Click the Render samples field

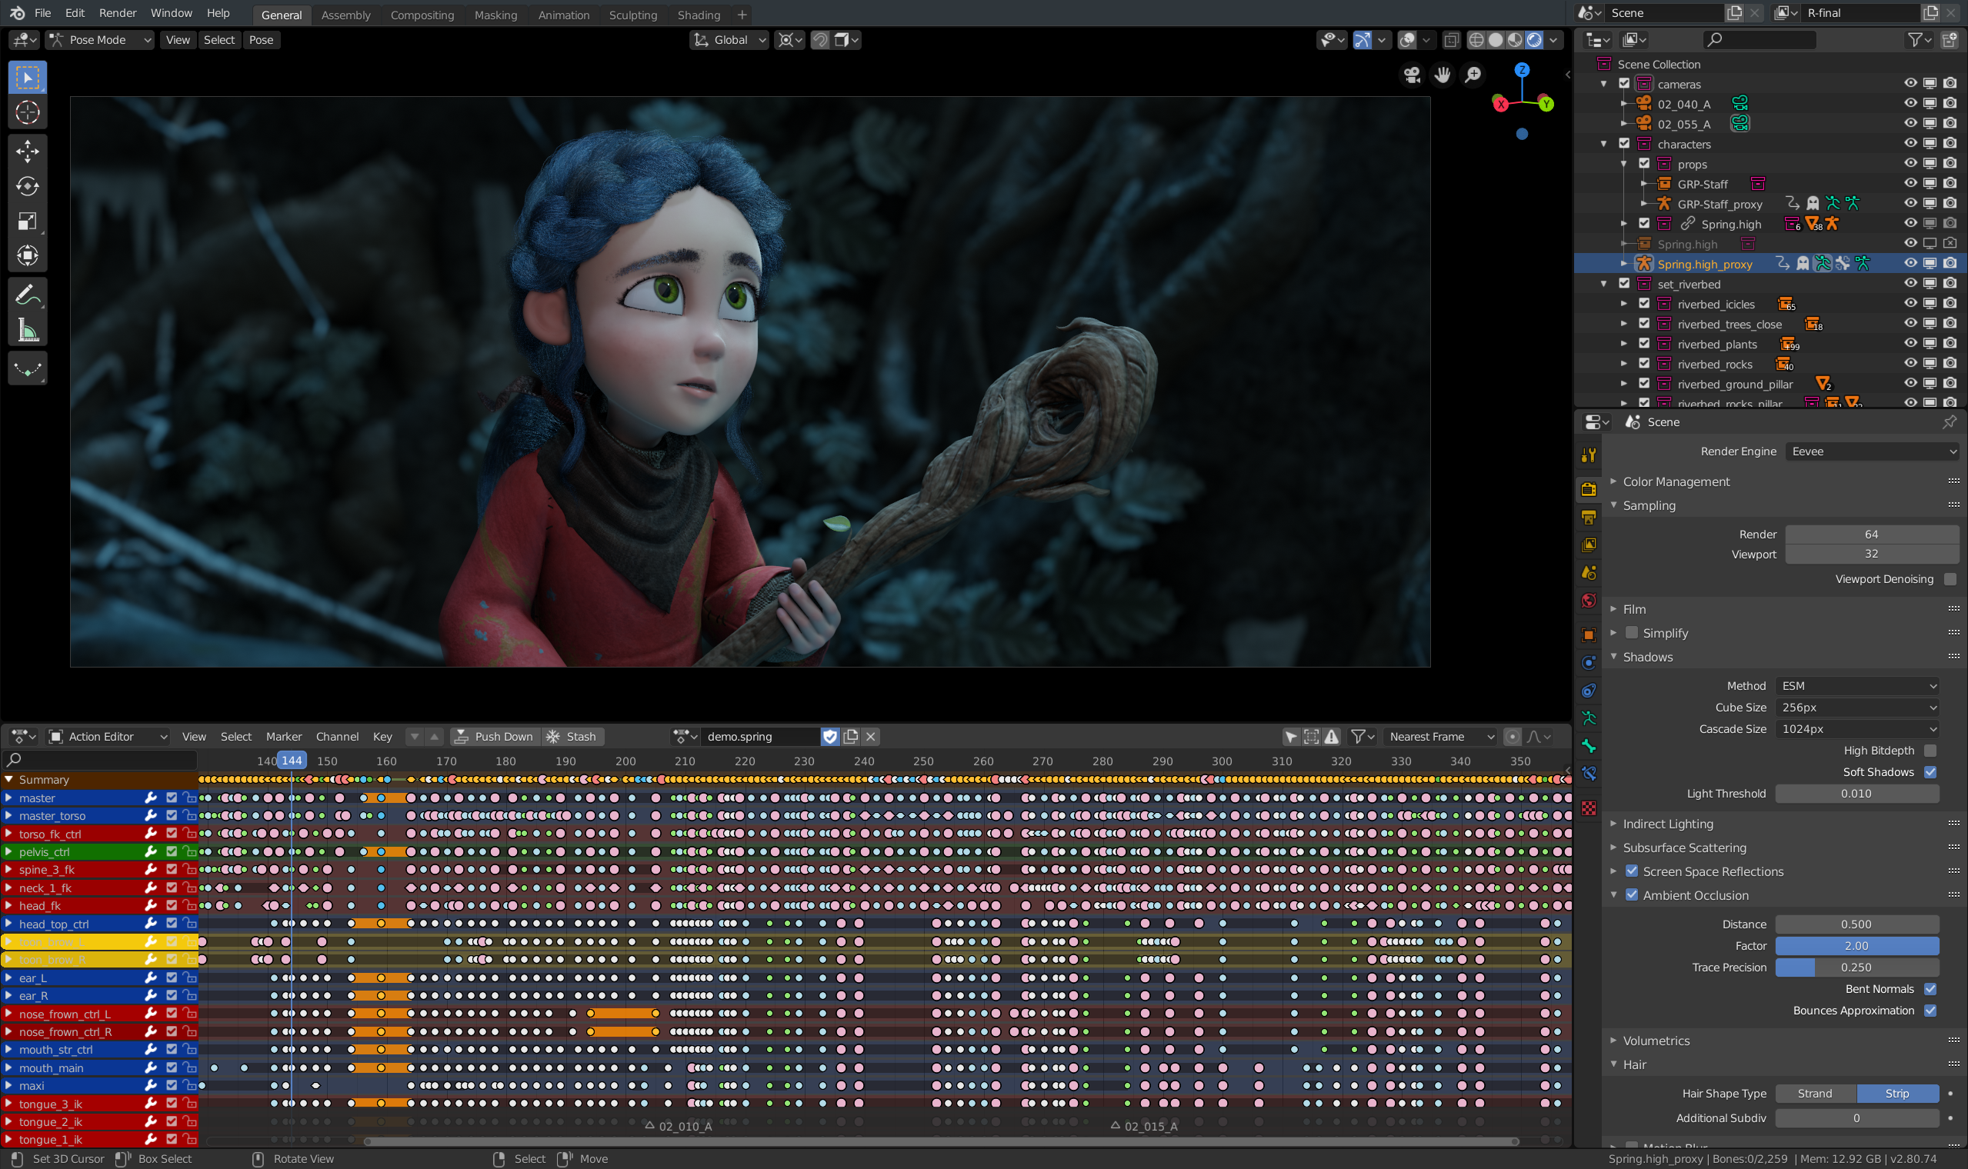[x=1872, y=534]
